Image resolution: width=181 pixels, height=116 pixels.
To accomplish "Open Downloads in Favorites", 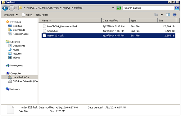I will point(17,30).
